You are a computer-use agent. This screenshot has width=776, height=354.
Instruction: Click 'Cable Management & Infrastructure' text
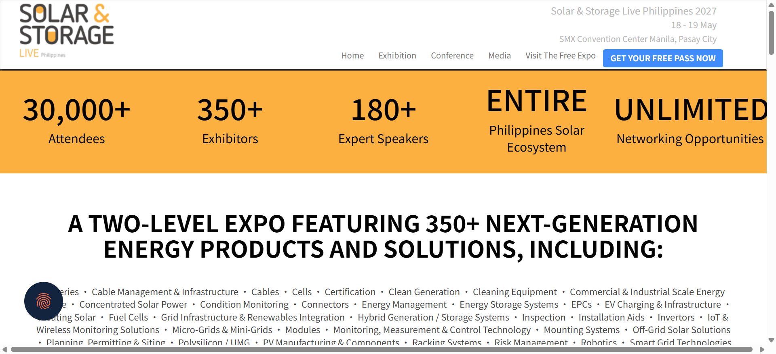[165, 292]
